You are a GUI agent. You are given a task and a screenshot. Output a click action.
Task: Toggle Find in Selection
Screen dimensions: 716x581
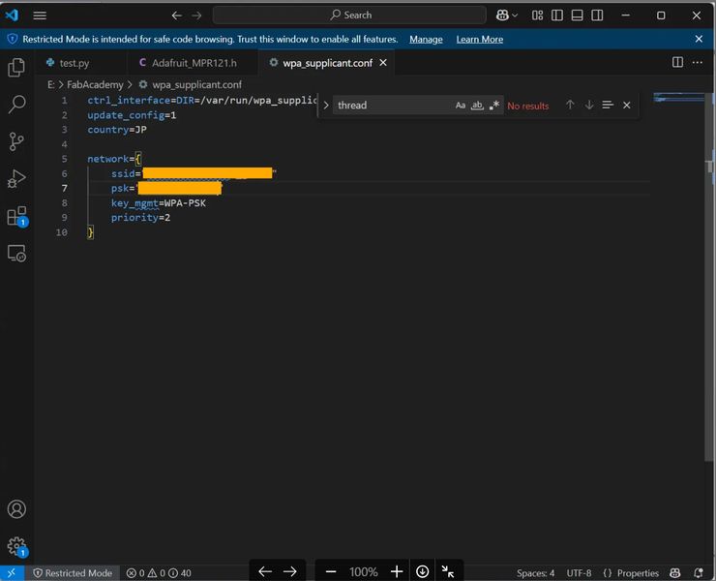(x=608, y=106)
